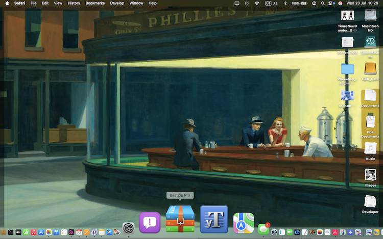This screenshot has width=383, height=239.
Task: Launch the Feedback Assistant app from the Dock
Action: point(150,222)
